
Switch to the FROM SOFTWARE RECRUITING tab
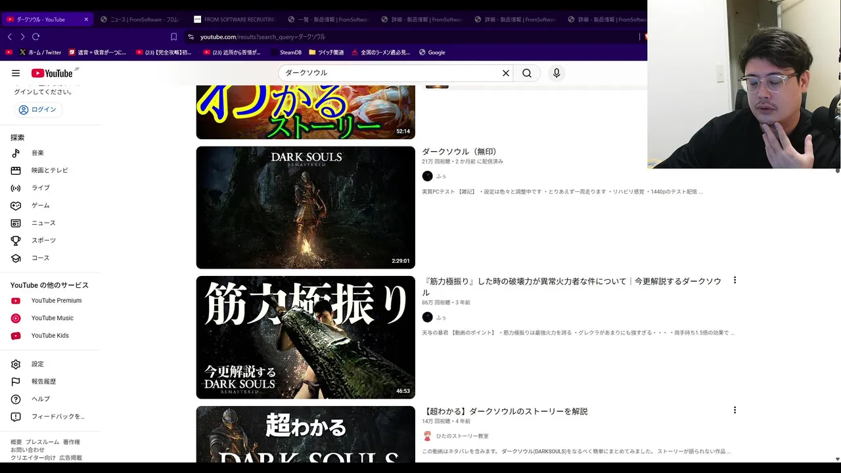(235, 19)
